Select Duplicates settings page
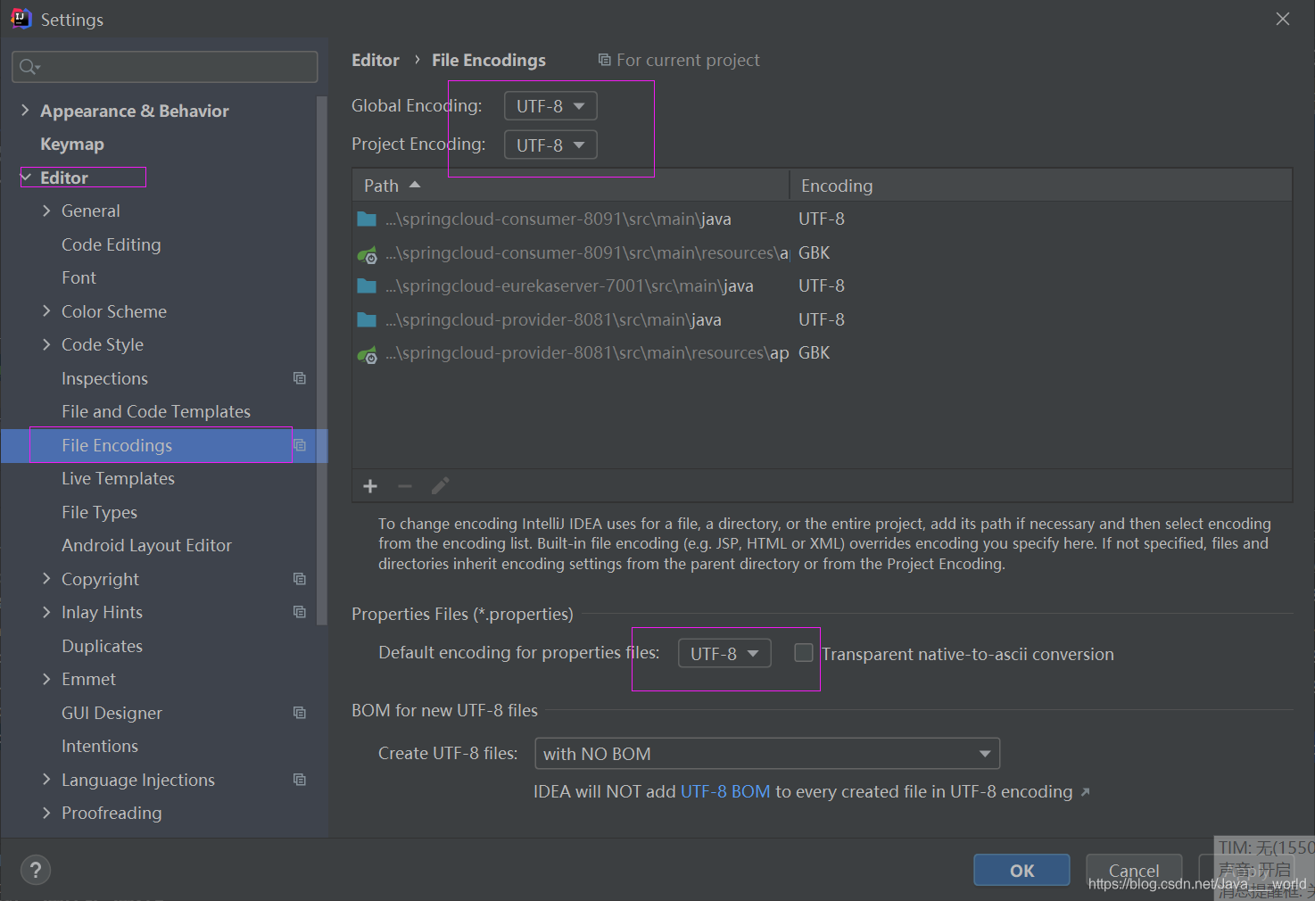 [102, 646]
